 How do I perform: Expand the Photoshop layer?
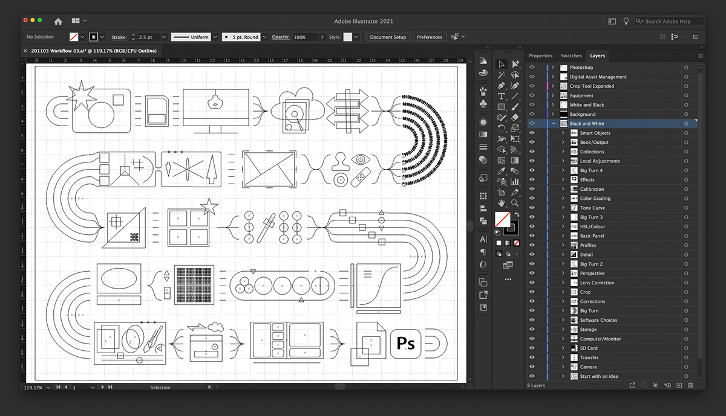553,68
